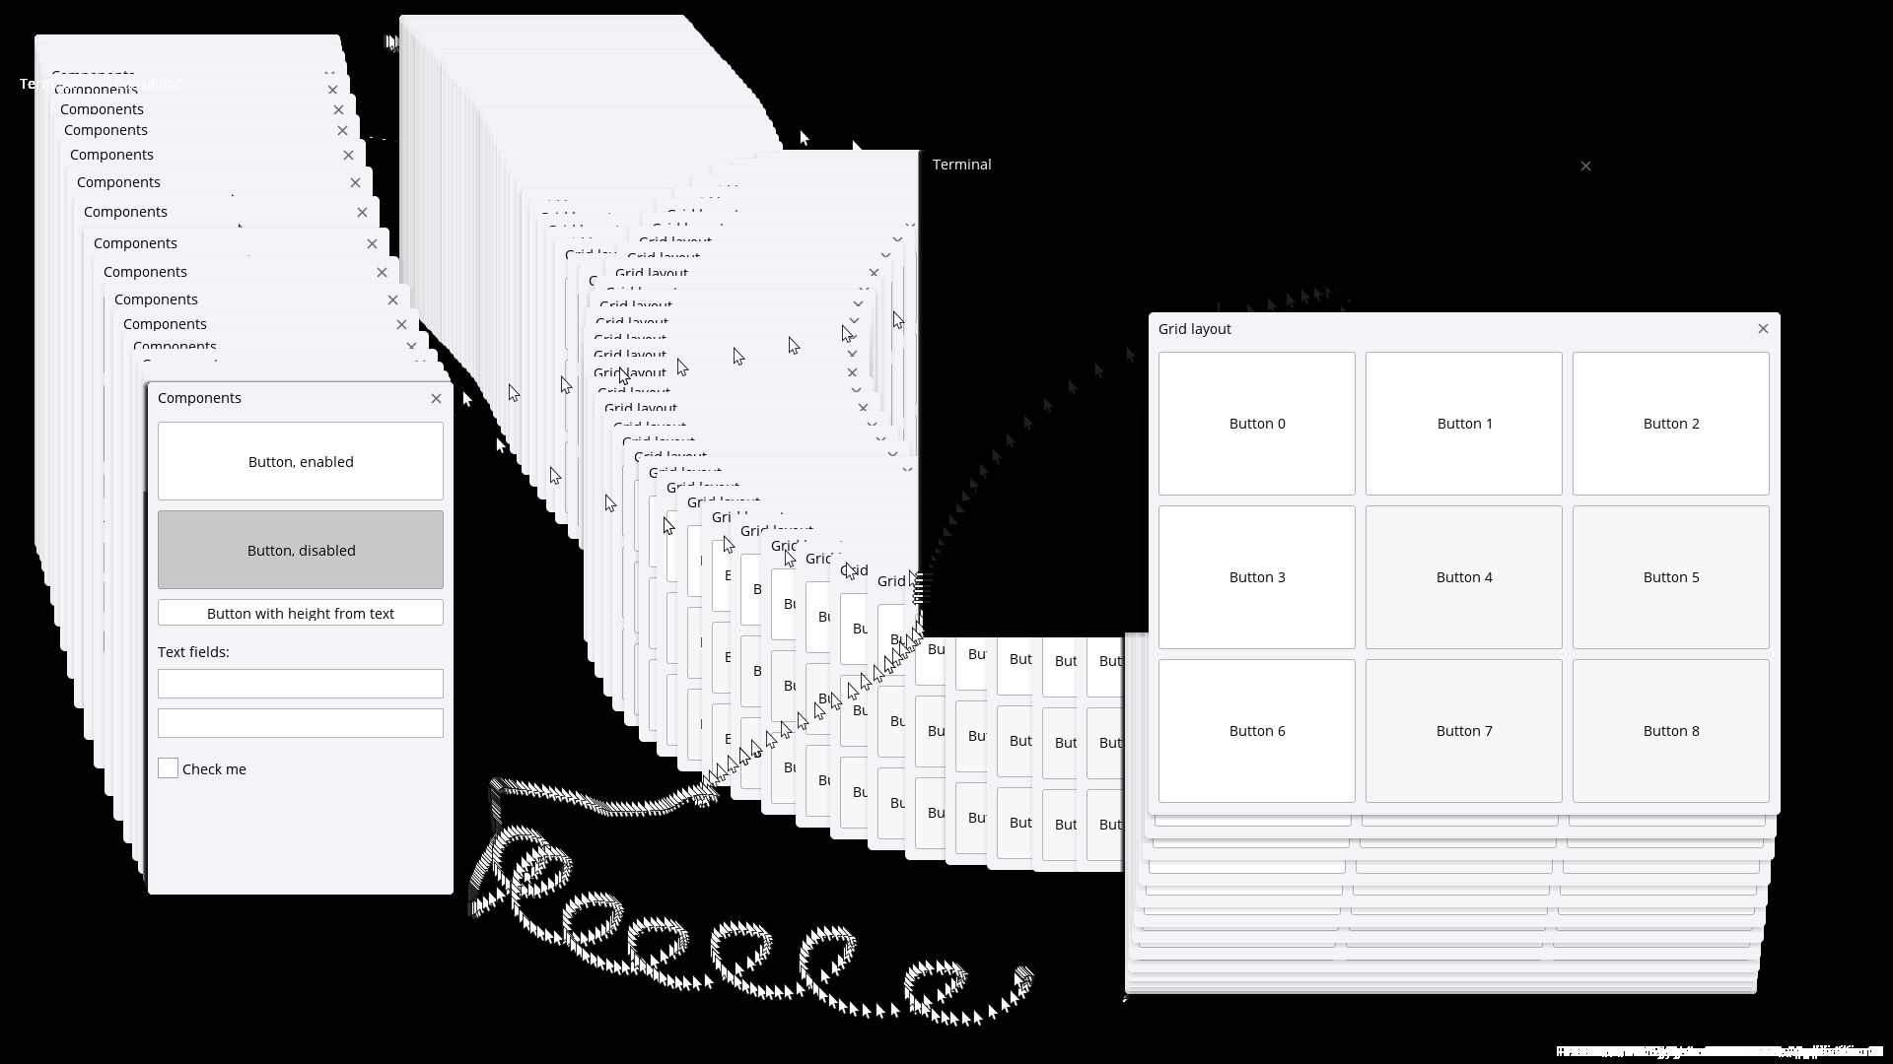Click the Button with height from text
Image resolution: width=1893 pixels, height=1064 pixels.
coord(301,612)
